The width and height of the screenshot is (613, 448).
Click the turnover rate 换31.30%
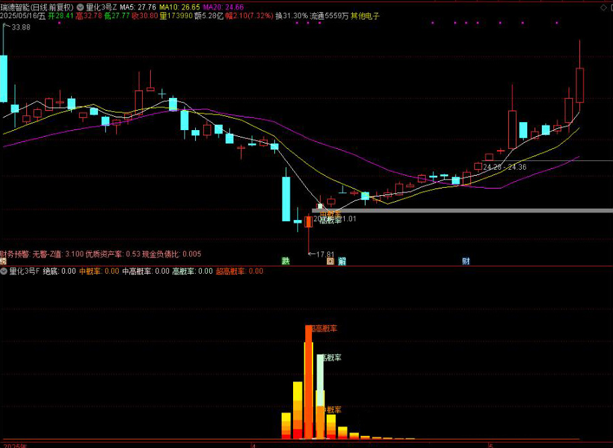(292, 16)
